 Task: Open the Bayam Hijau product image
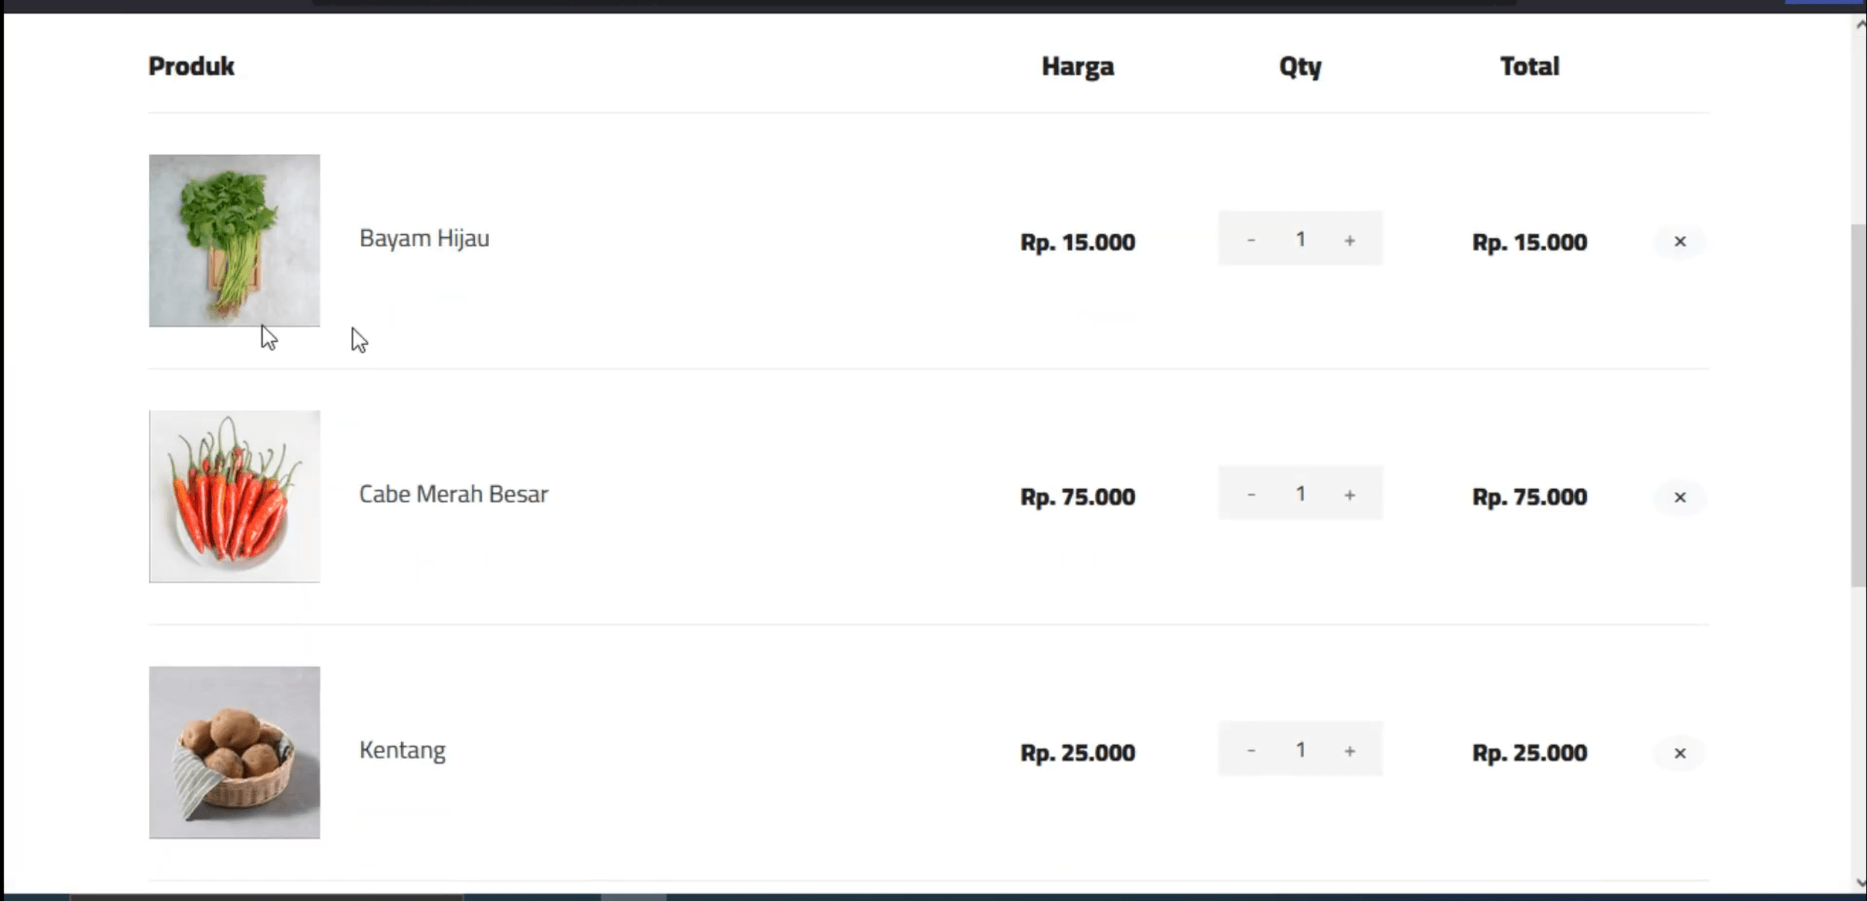click(234, 241)
